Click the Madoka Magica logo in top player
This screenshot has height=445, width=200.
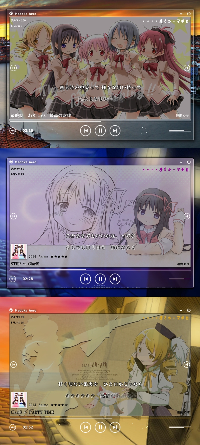coord(166,21)
